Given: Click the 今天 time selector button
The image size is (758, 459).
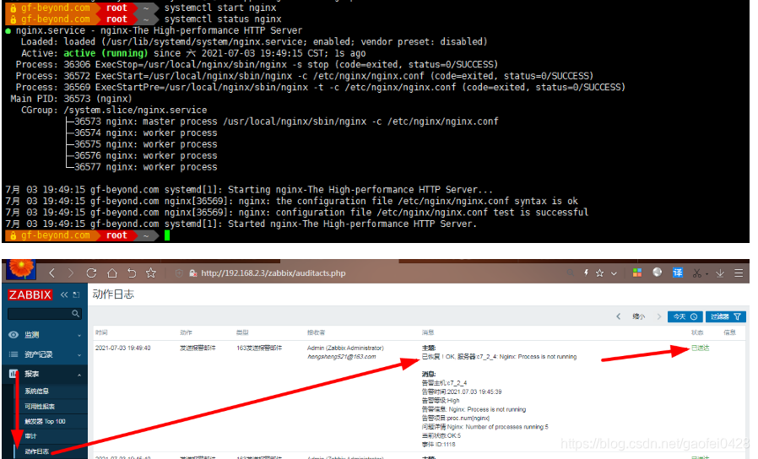Looking at the screenshot, I should click(x=685, y=316).
